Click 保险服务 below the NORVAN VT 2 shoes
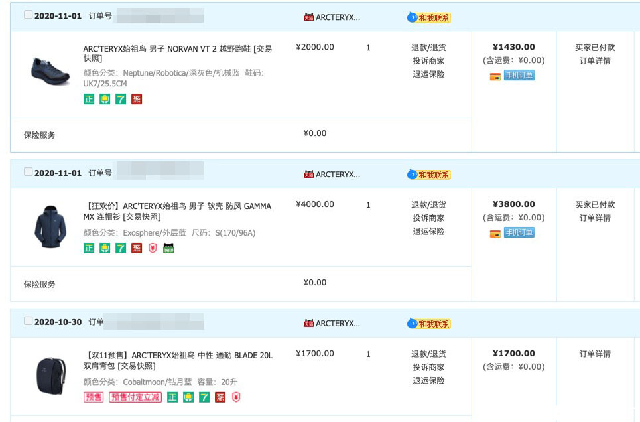The image size is (640, 422). point(39,135)
